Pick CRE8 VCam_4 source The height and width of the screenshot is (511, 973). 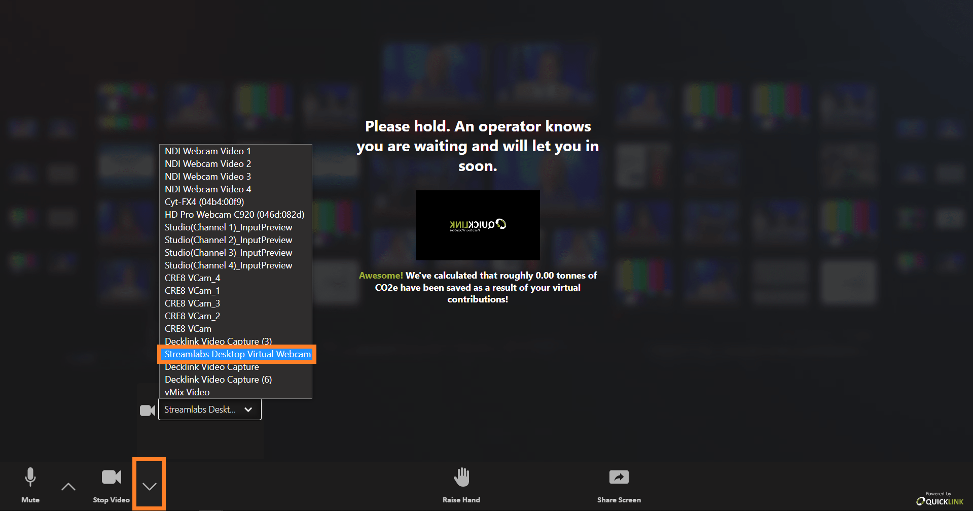(236, 278)
